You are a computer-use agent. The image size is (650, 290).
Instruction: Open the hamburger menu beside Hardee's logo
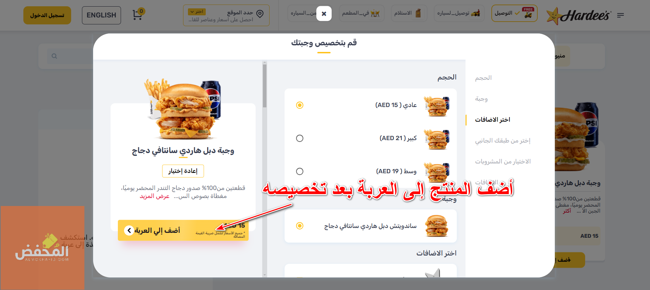(620, 15)
